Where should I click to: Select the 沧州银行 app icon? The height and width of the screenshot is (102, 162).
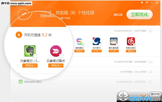(97, 41)
